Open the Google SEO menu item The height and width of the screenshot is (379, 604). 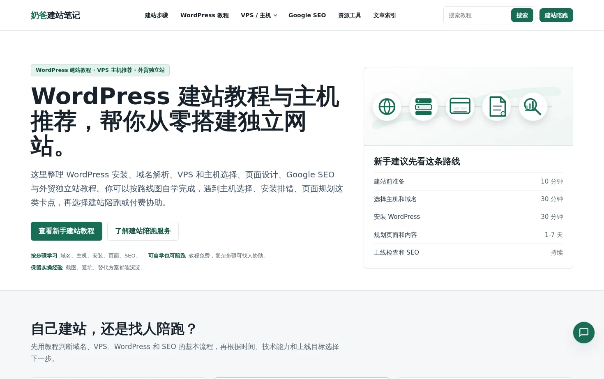click(307, 15)
